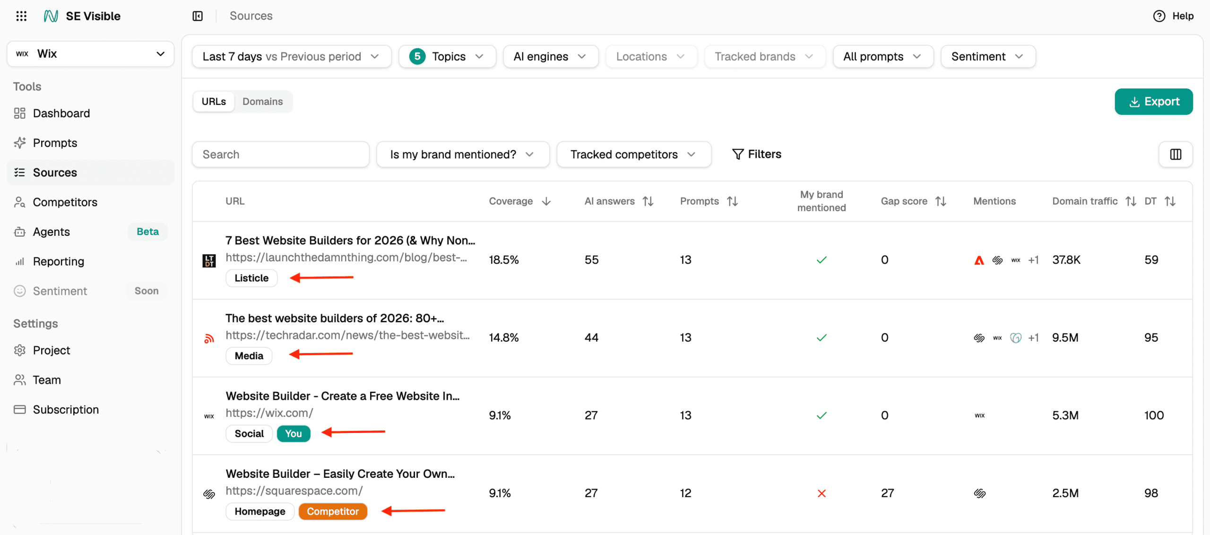
Task: Open Tracked competitors dropdown
Action: (634, 155)
